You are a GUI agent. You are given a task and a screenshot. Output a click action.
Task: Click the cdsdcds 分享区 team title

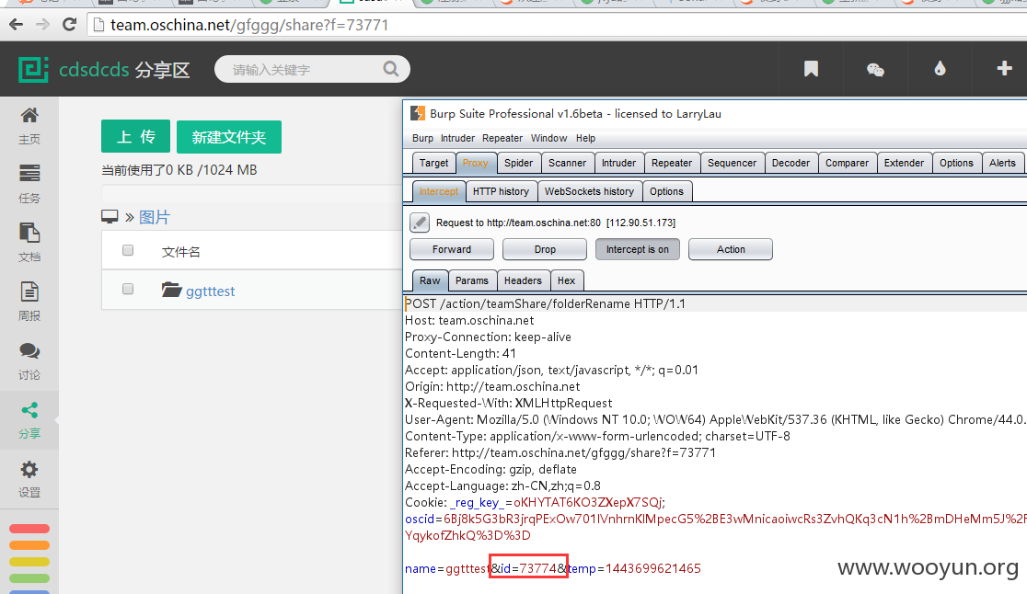tap(124, 69)
